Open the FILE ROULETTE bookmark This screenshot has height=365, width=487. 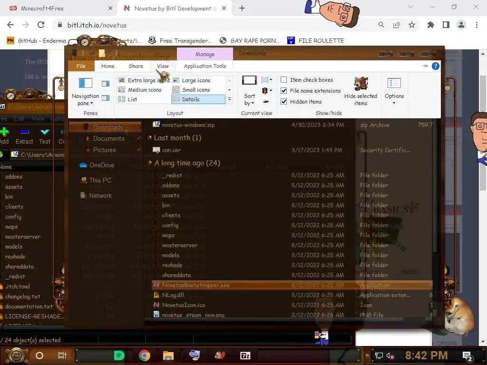[316, 41]
